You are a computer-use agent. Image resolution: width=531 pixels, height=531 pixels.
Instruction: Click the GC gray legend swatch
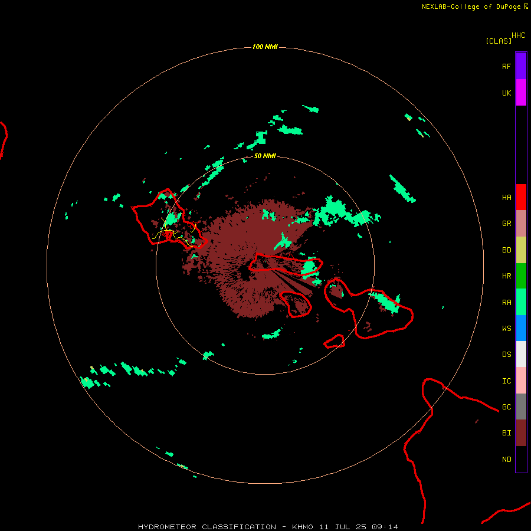pos(521,407)
